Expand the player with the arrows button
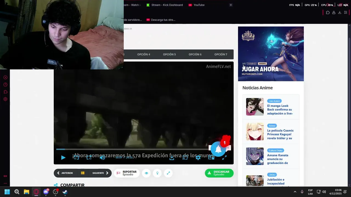351x197 pixels. (x=168, y=173)
